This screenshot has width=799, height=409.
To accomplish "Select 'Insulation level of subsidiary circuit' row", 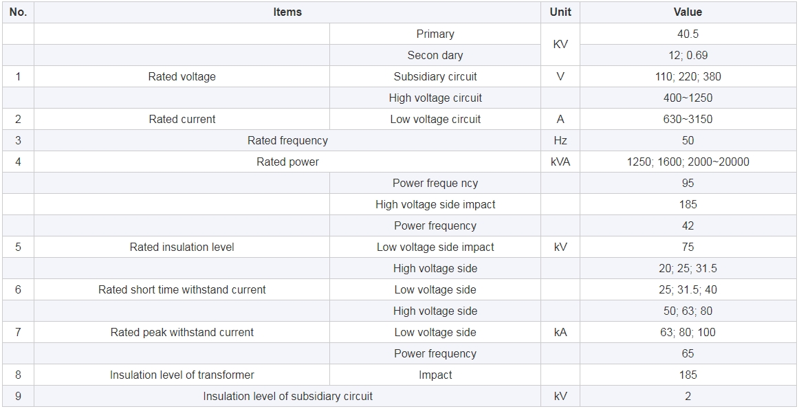I will tap(399, 396).
